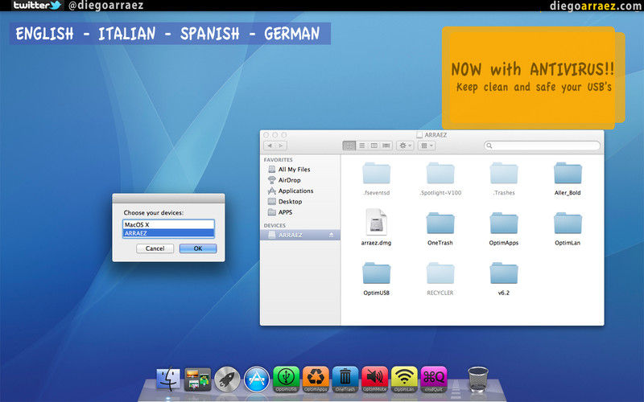Image resolution: width=644 pixels, height=402 pixels.
Task: Select the .fseventsd folder
Action: click(x=376, y=178)
